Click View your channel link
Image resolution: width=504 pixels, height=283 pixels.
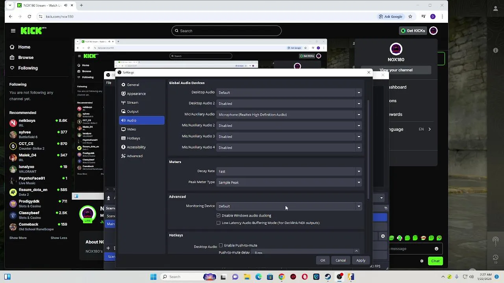[x=396, y=70]
